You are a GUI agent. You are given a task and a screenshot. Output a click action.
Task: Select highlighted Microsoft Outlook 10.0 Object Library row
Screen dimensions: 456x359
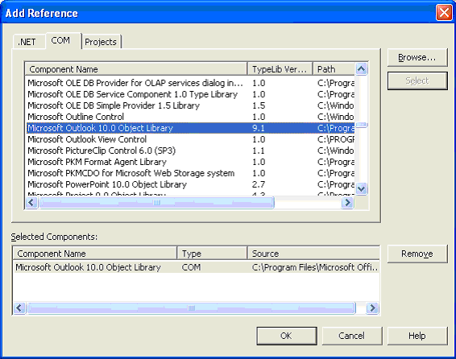(x=190, y=128)
